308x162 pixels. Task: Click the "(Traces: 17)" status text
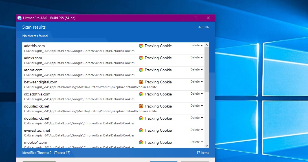pyautogui.click(x=62, y=153)
